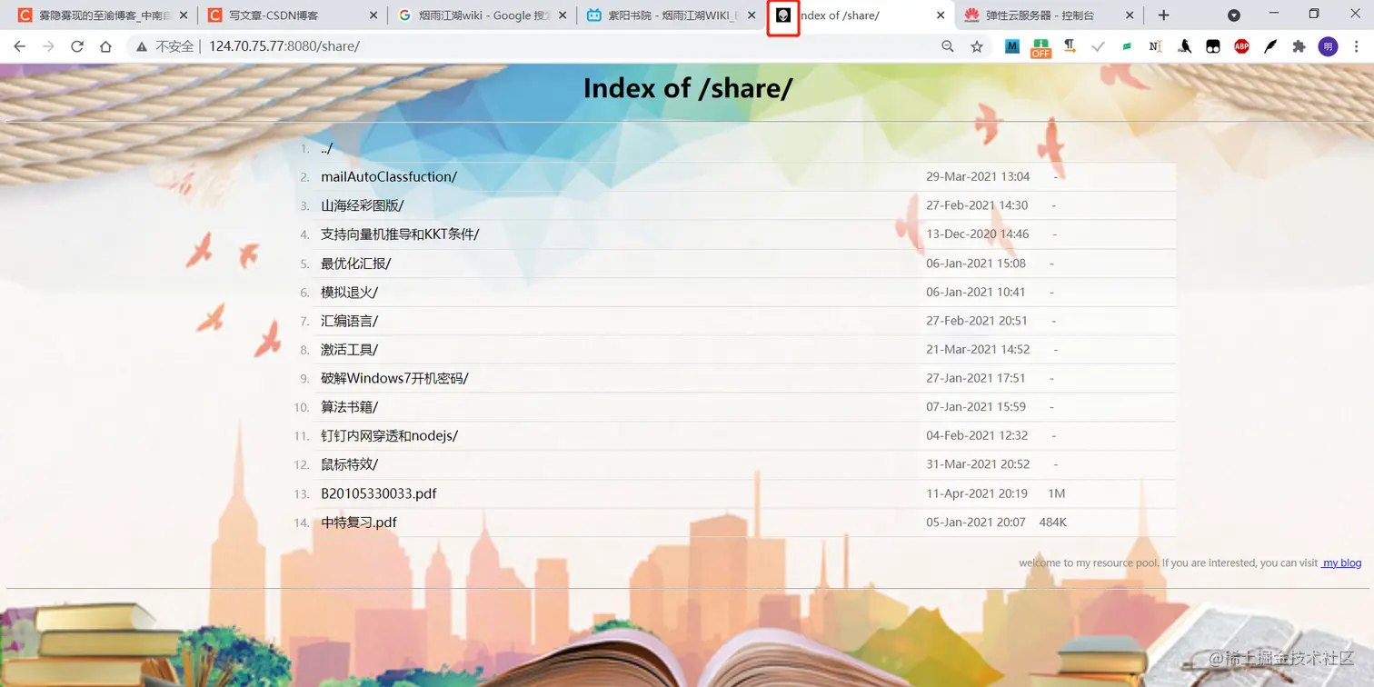
Task: Open the 激活工具/ folder
Action: point(349,350)
